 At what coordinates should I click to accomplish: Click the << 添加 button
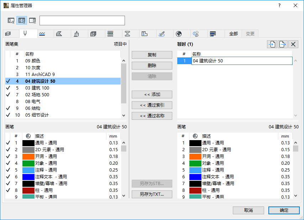click(152, 94)
